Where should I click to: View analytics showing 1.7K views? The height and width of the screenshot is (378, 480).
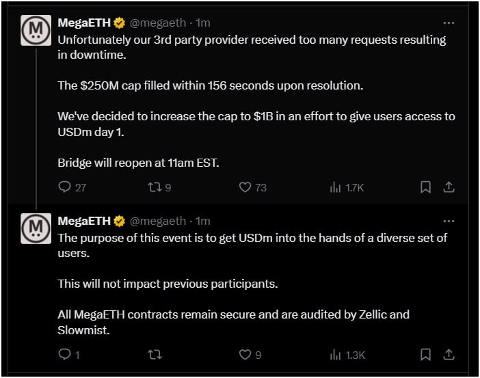pos(335,187)
